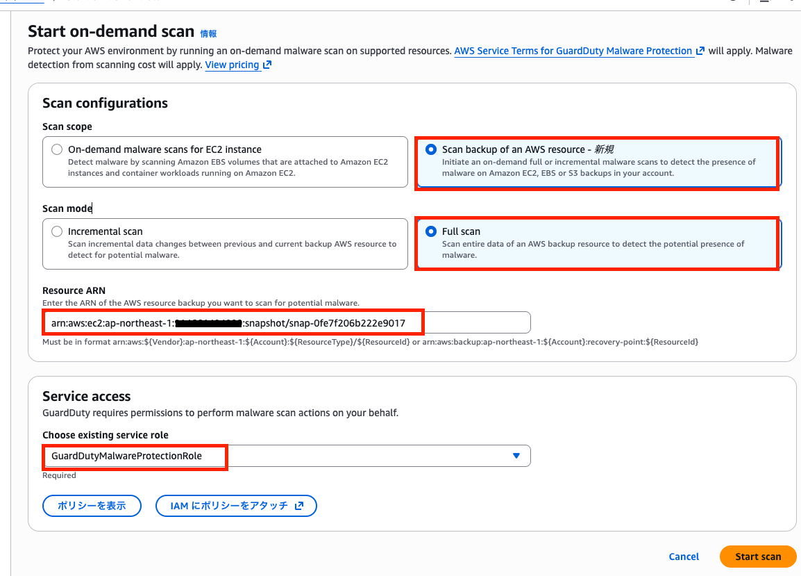This screenshot has width=801, height=576.
Task: Select On-demand malware scans for EC2 instance
Action: [x=57, y=149]
